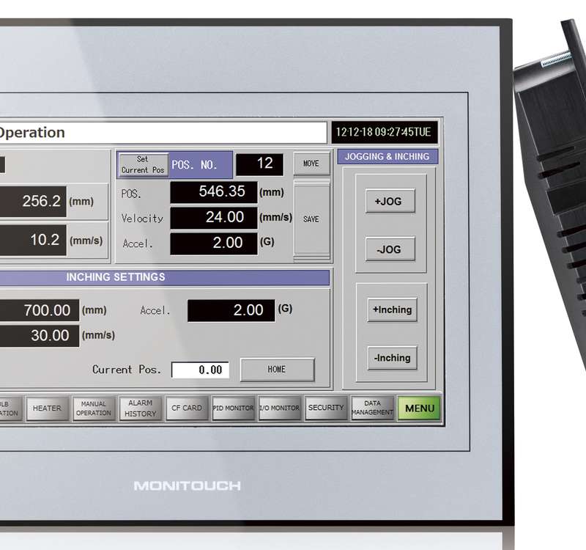Tap the +Inching button

pos(393,309)
